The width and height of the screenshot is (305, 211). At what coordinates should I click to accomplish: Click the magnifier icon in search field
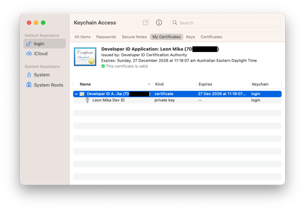pos(175,23)
